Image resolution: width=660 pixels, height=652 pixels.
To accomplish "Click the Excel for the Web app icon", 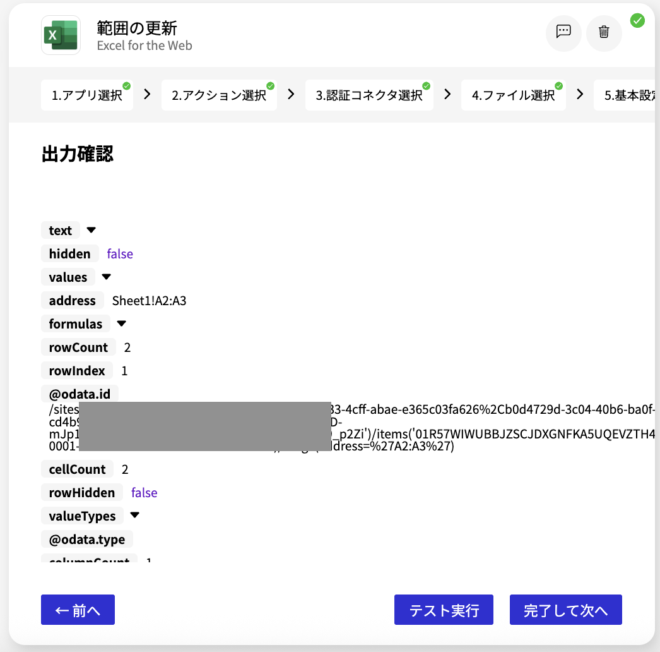I will [x=61, y=35].
